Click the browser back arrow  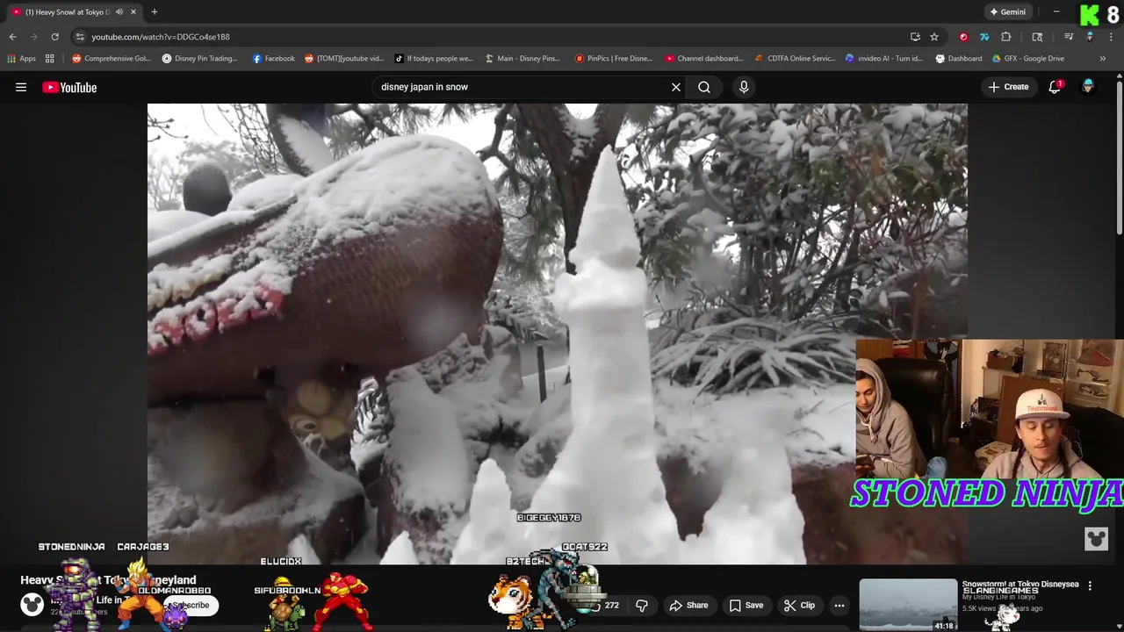tap(12, 37)
